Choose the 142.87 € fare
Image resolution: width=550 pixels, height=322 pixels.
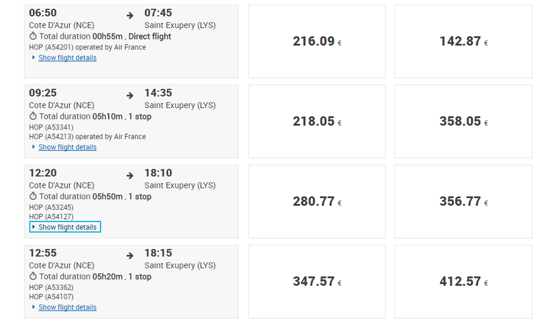tap(463, 42)
